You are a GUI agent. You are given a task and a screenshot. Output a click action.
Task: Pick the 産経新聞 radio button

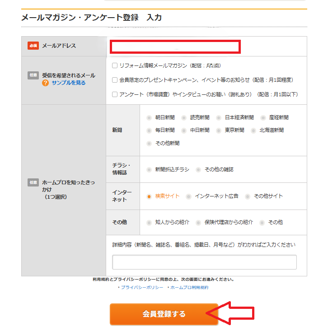click(x=263, y=117)
